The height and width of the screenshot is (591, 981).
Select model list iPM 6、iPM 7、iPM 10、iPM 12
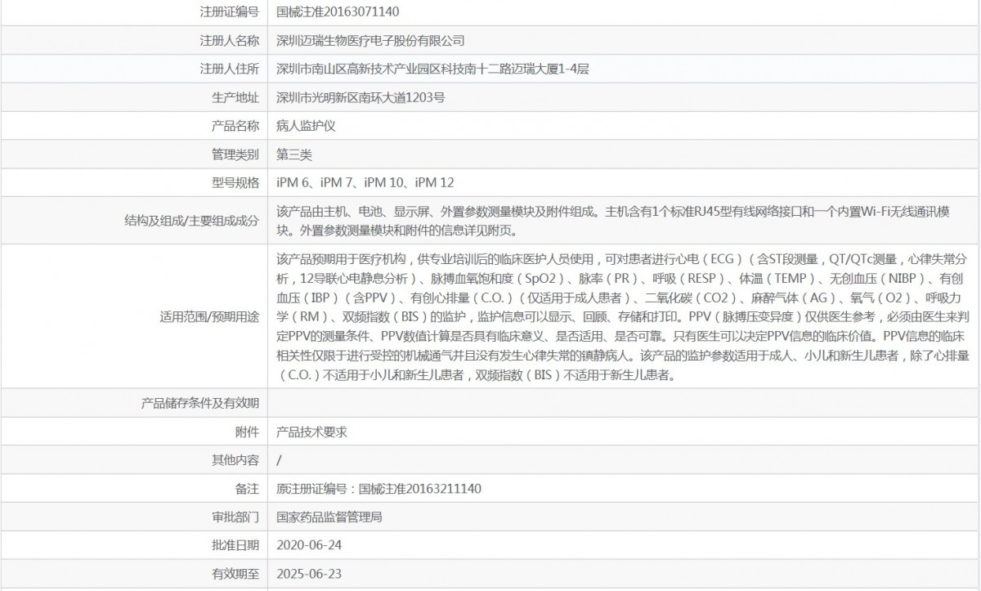[365, 182]
